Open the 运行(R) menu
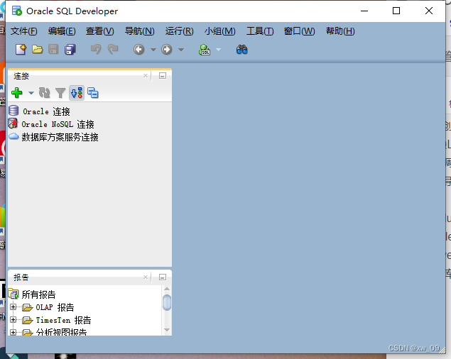 179,31
